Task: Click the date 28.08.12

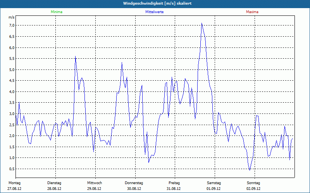Action: click(54, 189)
